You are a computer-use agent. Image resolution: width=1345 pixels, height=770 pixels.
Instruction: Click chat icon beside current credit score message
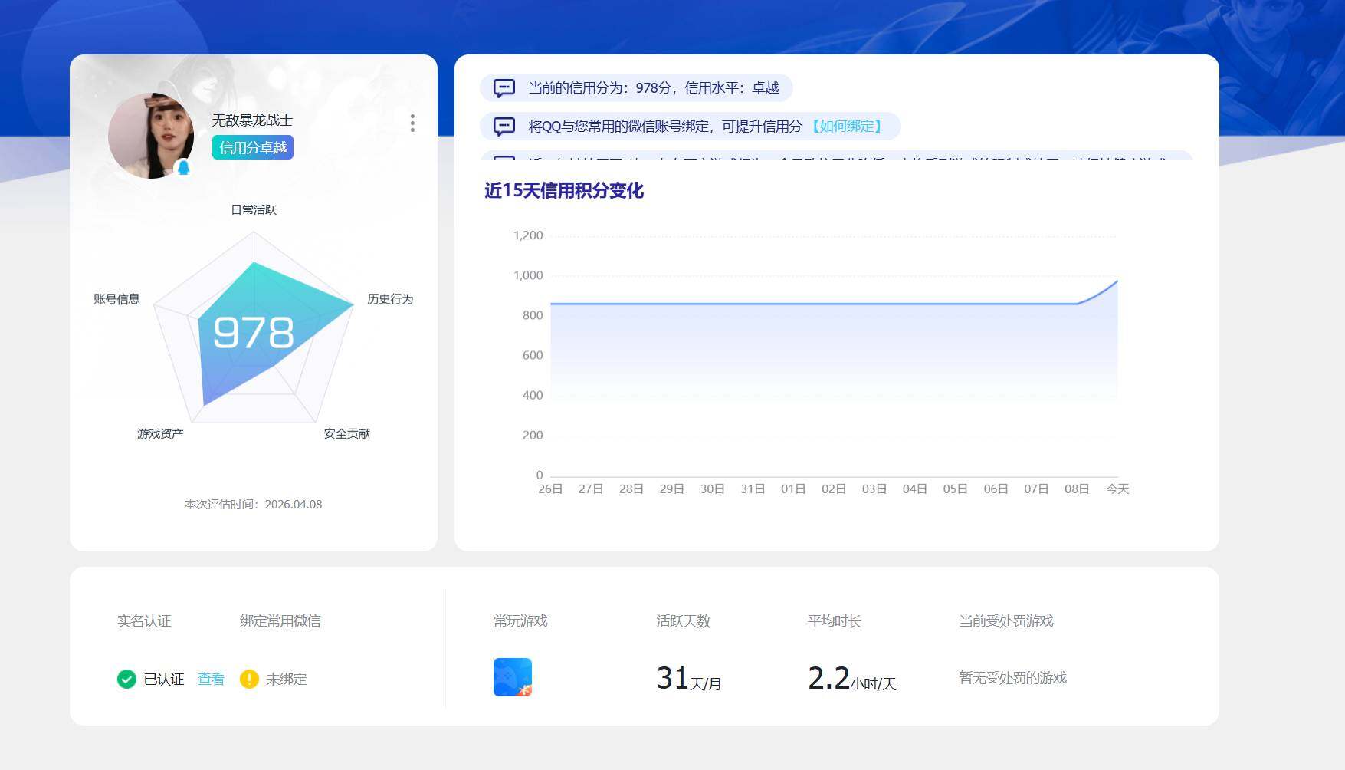(504, 88)
